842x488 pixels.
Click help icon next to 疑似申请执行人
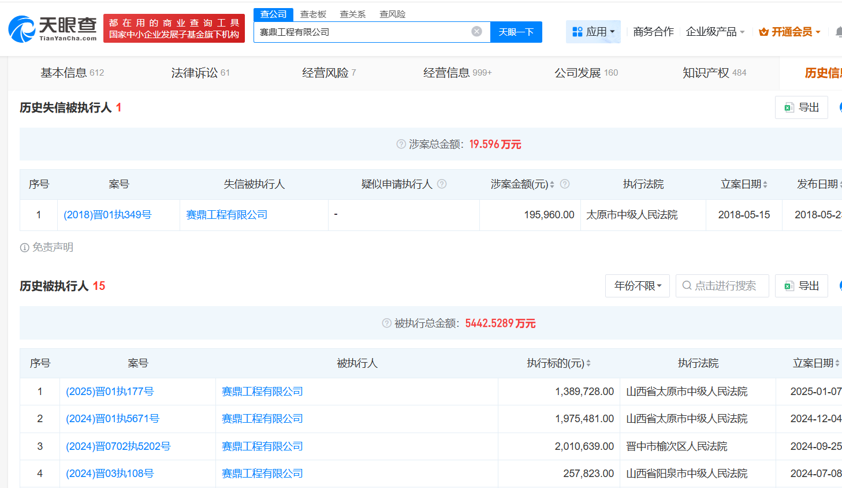(442, 184)
